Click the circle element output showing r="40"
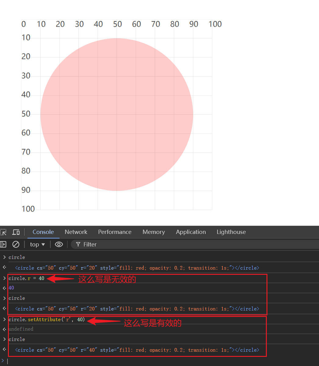Image resolution: width=319 pixels, height=366 pixels. 137,350
